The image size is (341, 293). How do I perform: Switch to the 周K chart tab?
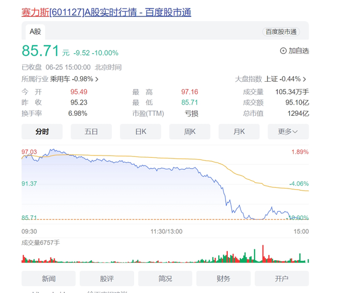pos(190,132)
